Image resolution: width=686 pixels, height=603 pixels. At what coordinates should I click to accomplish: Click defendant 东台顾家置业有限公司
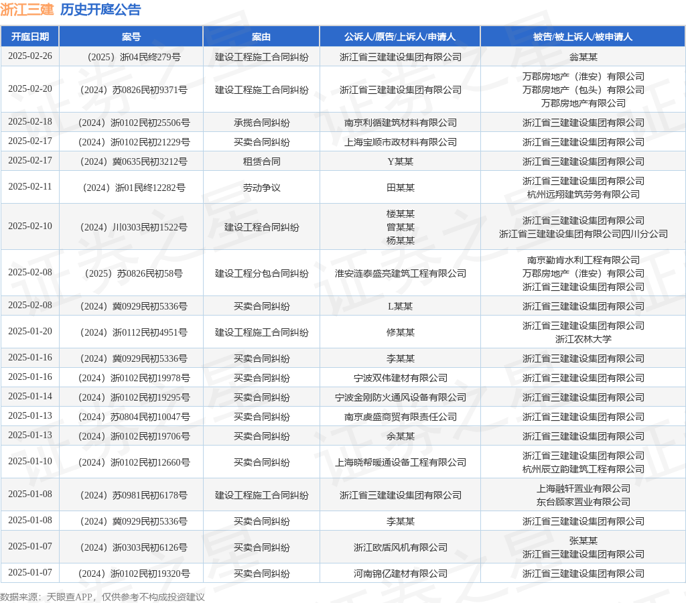(584, 502)
